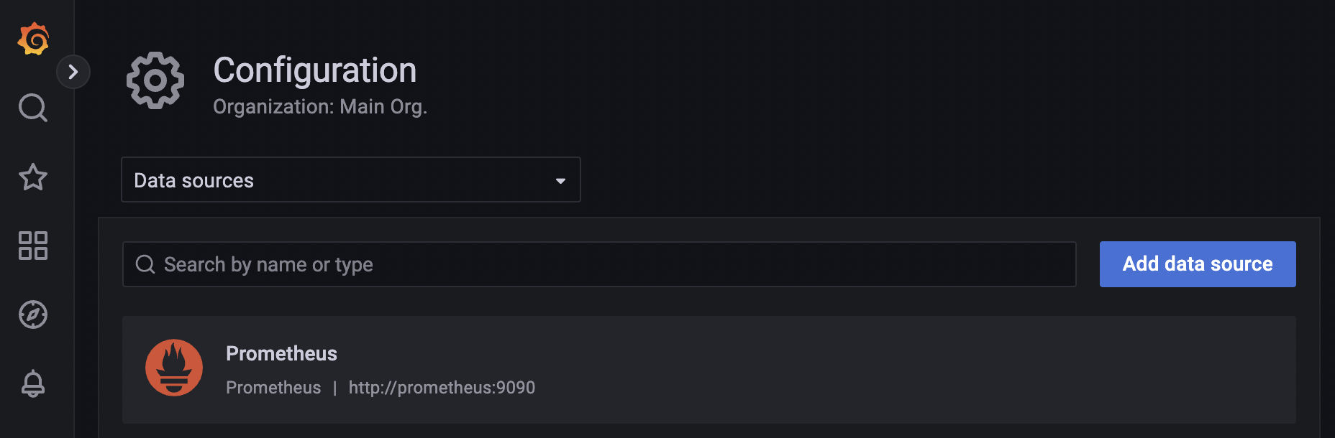Click the Data sources dropdown arrow
1335x438 pixels.
click(x=560, y=181)
